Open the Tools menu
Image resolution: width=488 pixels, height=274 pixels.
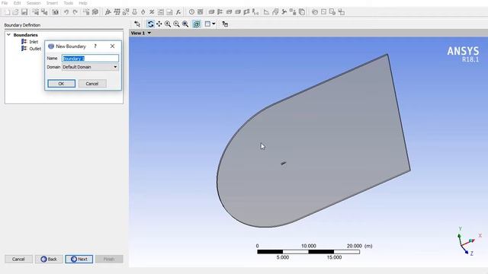coord(68,3)
